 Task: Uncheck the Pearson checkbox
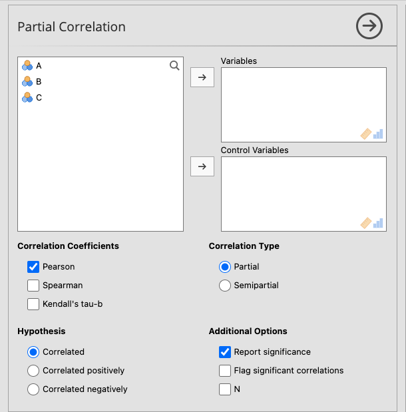(33, 267)
